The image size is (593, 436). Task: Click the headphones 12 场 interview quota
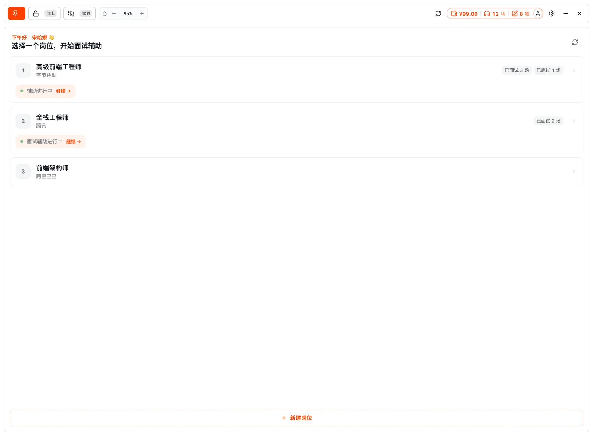coord(495,14)
